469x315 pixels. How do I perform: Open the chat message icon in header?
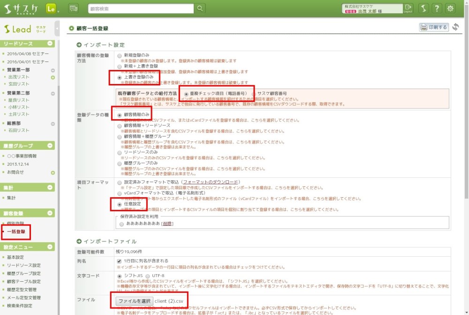click(74, 8)
